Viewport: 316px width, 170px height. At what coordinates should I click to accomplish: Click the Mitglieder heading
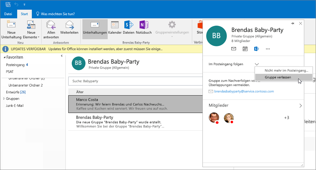coord(219,105)
